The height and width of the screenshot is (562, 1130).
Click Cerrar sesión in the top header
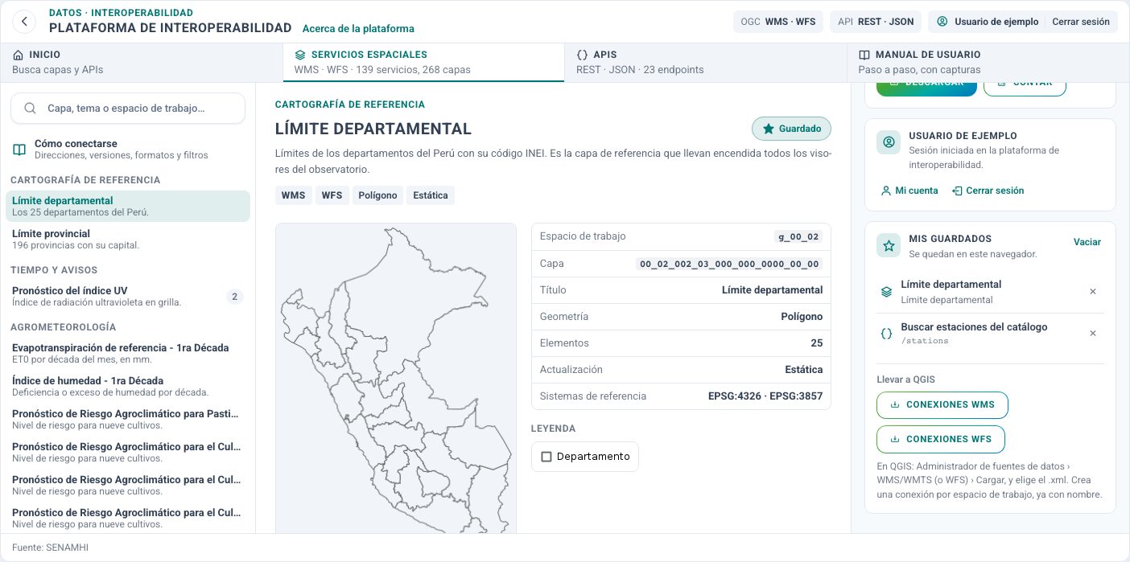pos(1081,22)
